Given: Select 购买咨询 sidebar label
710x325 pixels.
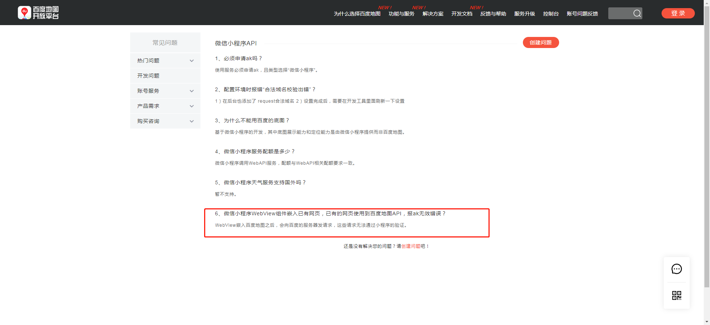Looking at the screenshot, I should tap(148, 121).
